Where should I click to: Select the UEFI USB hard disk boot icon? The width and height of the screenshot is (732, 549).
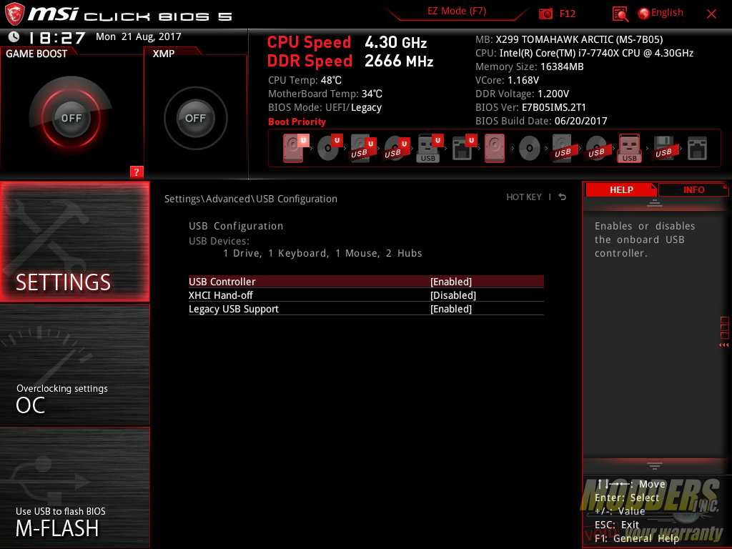362,149
